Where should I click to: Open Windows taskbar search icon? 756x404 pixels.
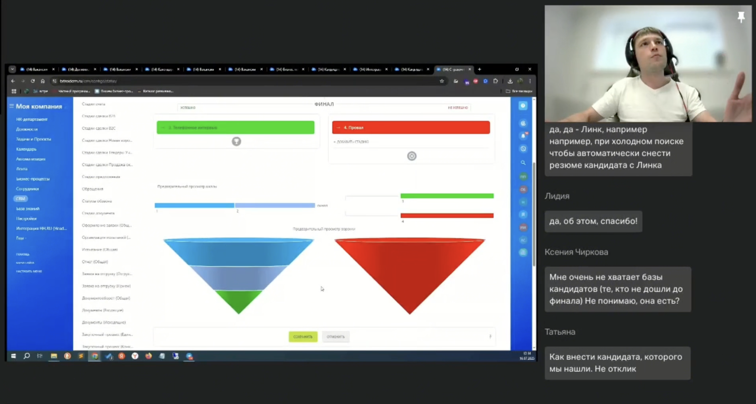point(27,356)
